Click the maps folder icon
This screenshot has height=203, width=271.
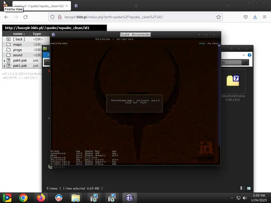(x=8, y=44)
